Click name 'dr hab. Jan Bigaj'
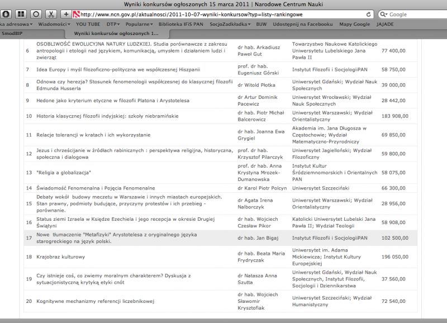 click(x=258, y=238)
